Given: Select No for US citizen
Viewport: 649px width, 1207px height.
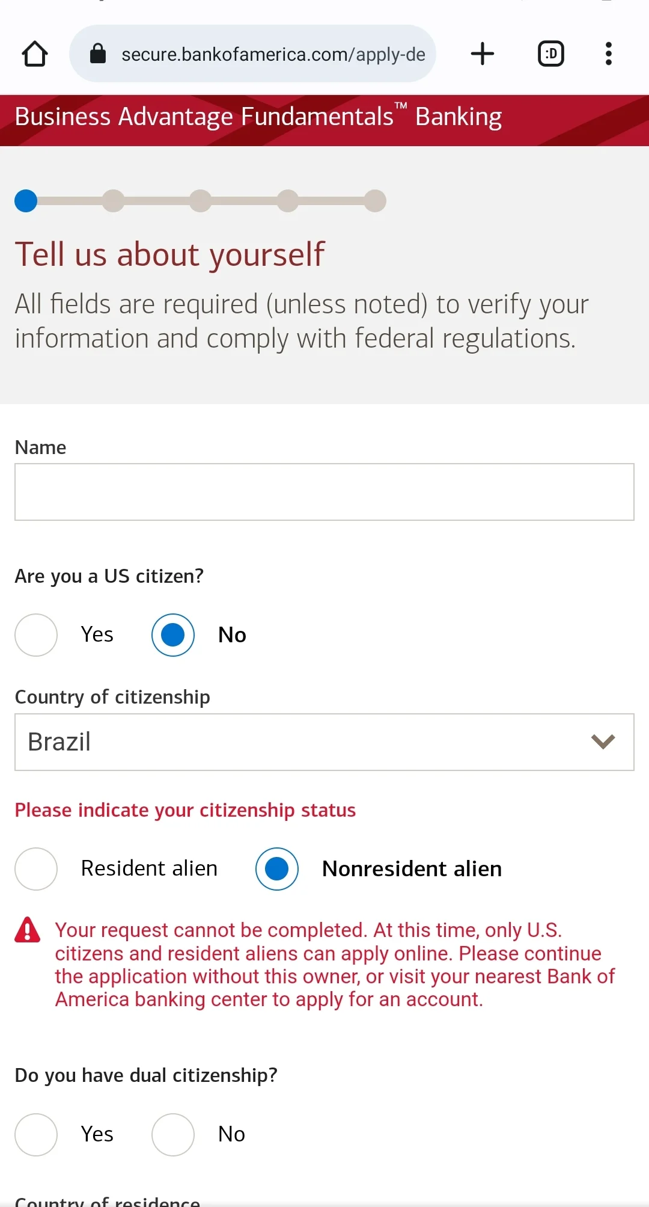Looking at the screenshot, I should tap(173, 634).
